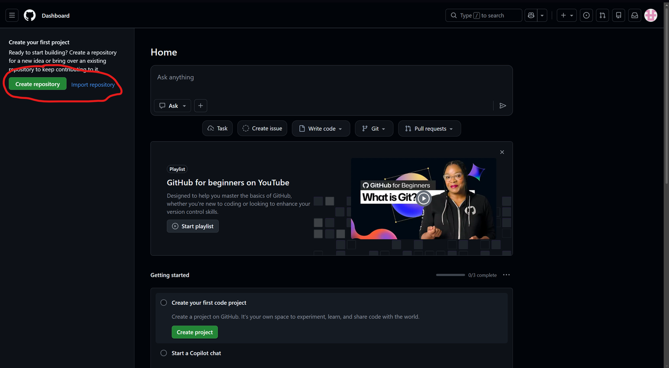Click the send arrow icon

[x=503, y=106]
